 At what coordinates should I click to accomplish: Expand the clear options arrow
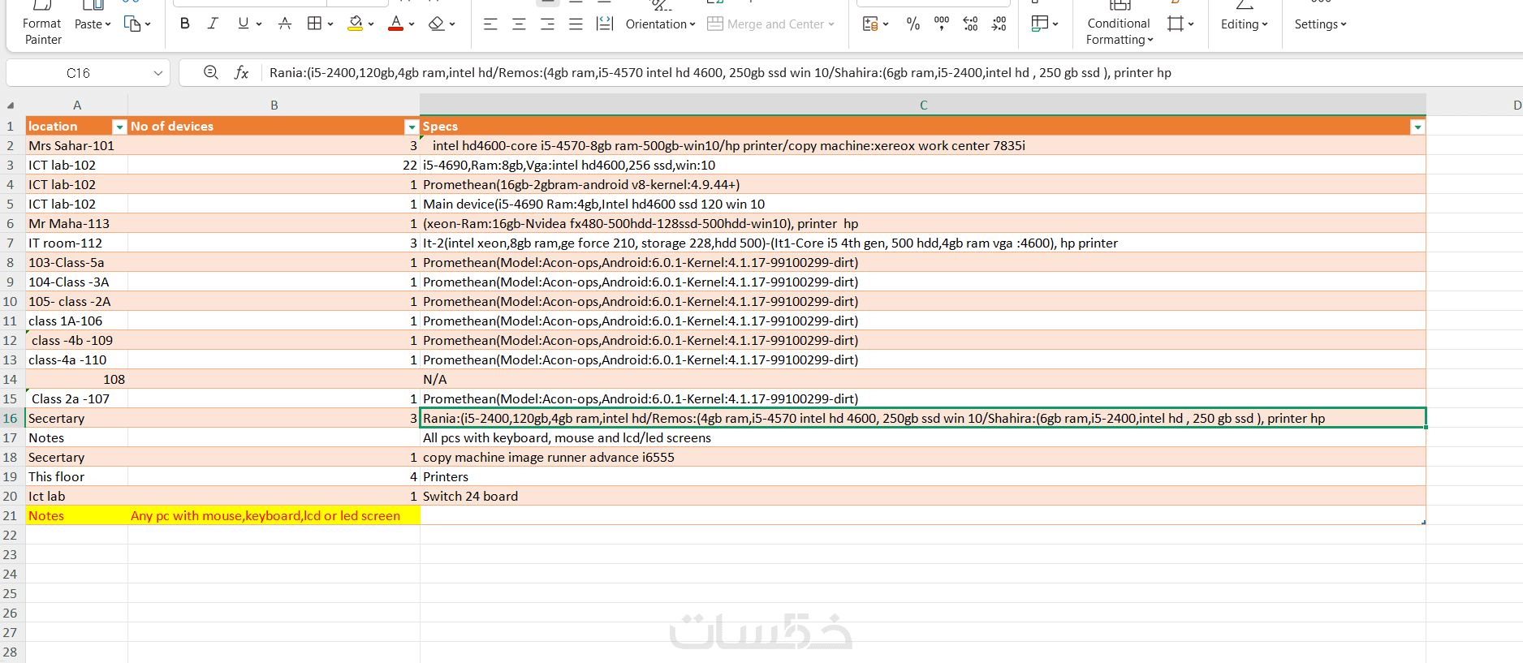(x=452, y=24)
